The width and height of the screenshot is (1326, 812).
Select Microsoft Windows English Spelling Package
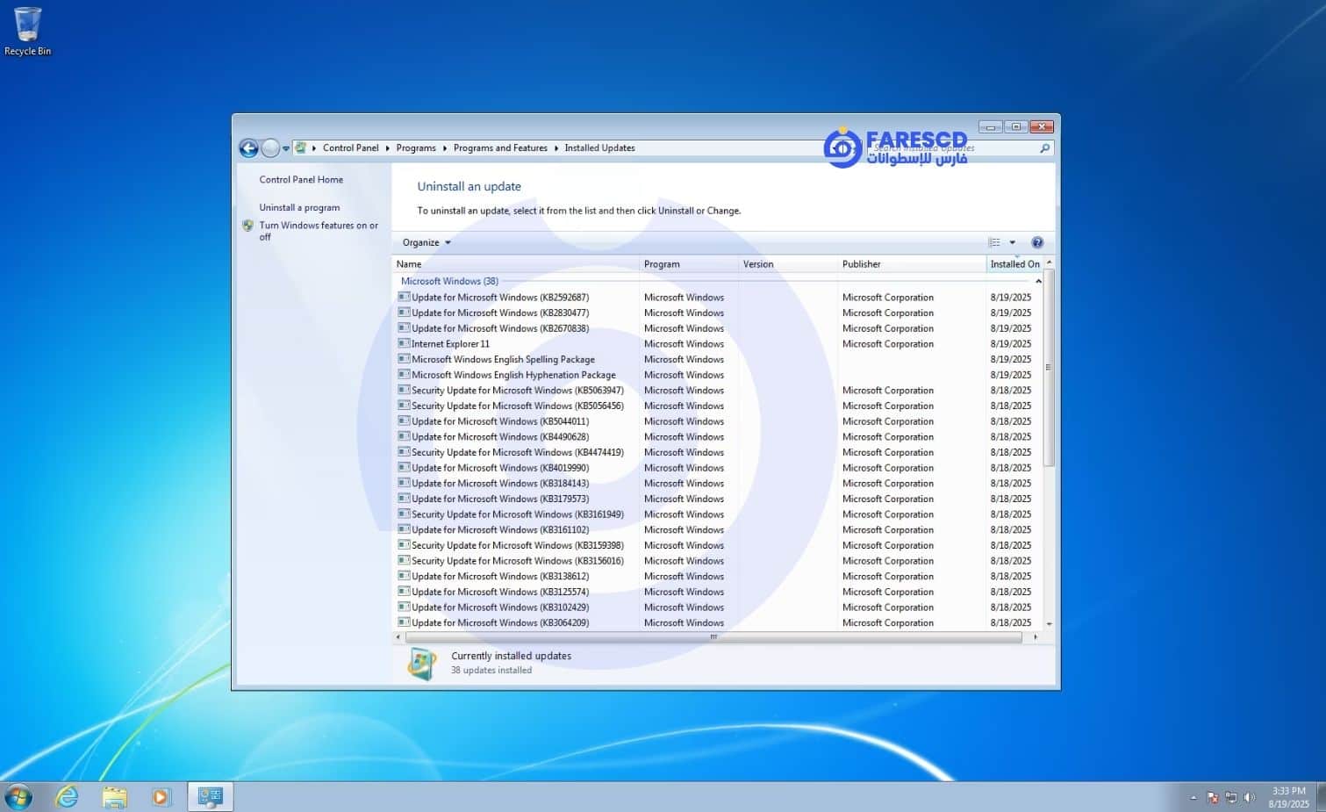pyautogui.click(x=717, y=359)
